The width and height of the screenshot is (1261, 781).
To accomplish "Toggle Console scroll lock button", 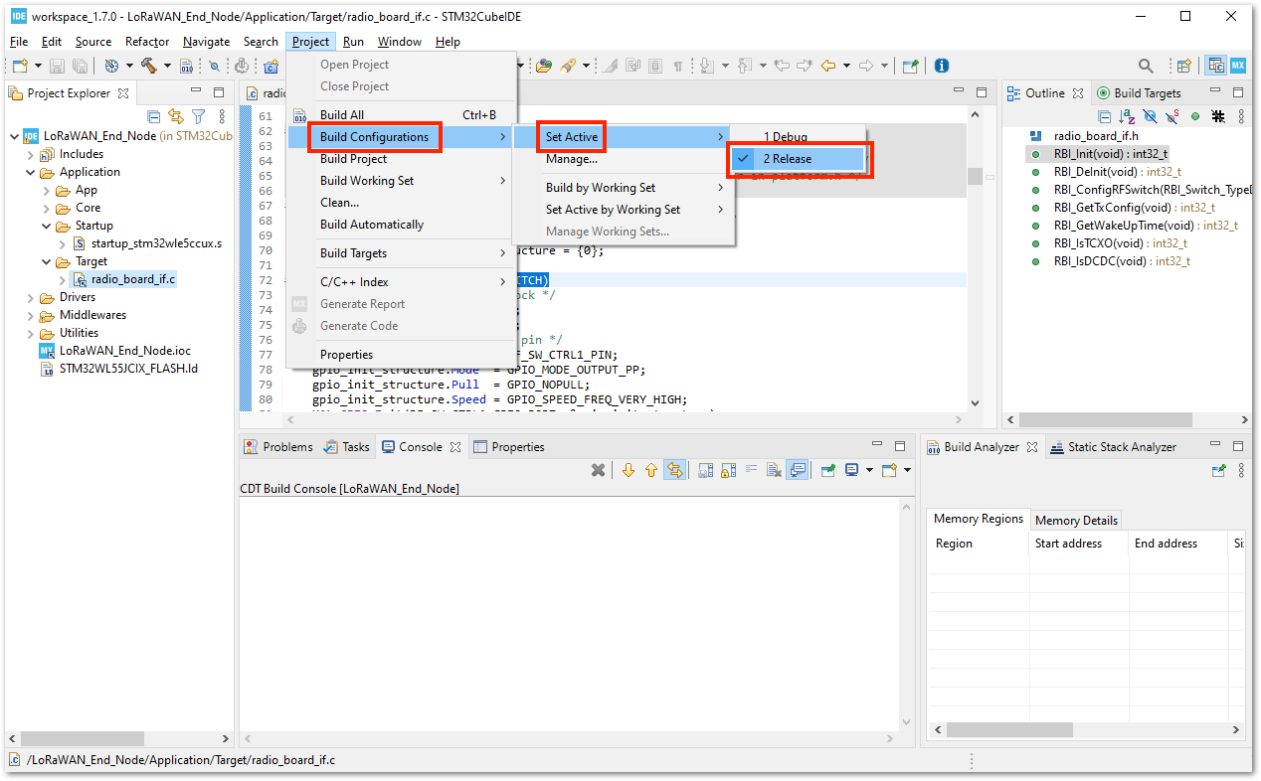I will click(729, 470).
